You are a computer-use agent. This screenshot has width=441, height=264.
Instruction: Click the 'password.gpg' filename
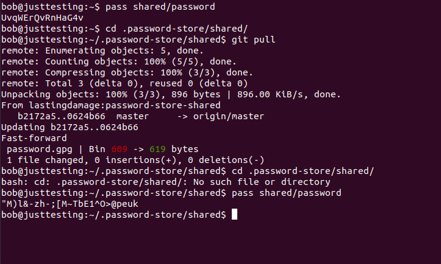point(40,149)
